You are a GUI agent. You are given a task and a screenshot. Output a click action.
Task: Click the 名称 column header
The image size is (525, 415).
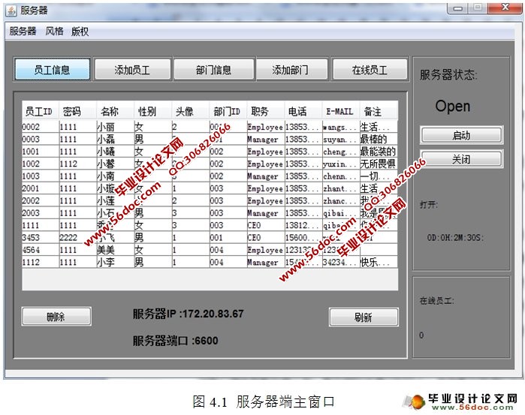(x=115, y=112)
